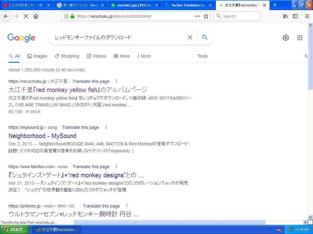Open options dots for prtimes.jp result
313x234 pixels.
pyautogui.click(x=127, y=206)
